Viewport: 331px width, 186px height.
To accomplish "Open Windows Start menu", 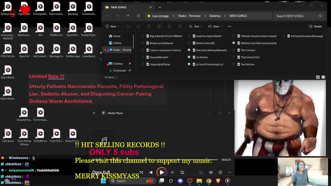I will coord(103,181).
